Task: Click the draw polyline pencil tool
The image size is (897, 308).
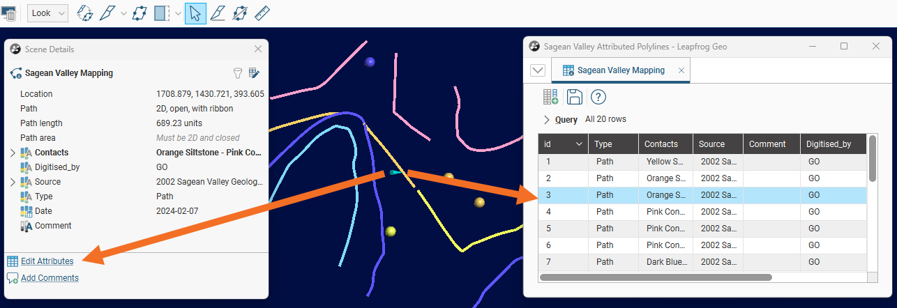Action: tap(218, 13)
